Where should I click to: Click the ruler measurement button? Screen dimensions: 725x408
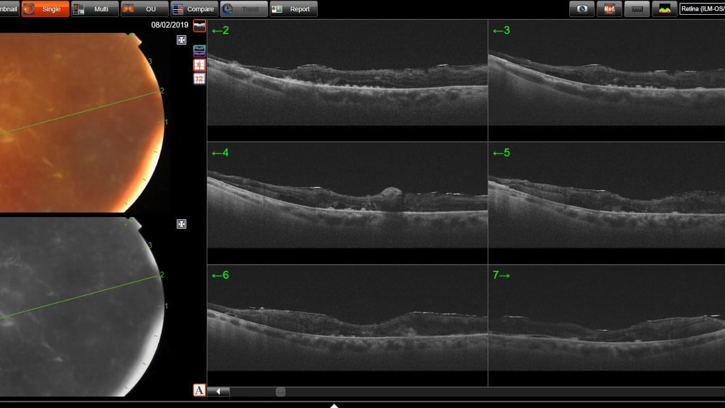pyautogui.click(x=637, y=9)
